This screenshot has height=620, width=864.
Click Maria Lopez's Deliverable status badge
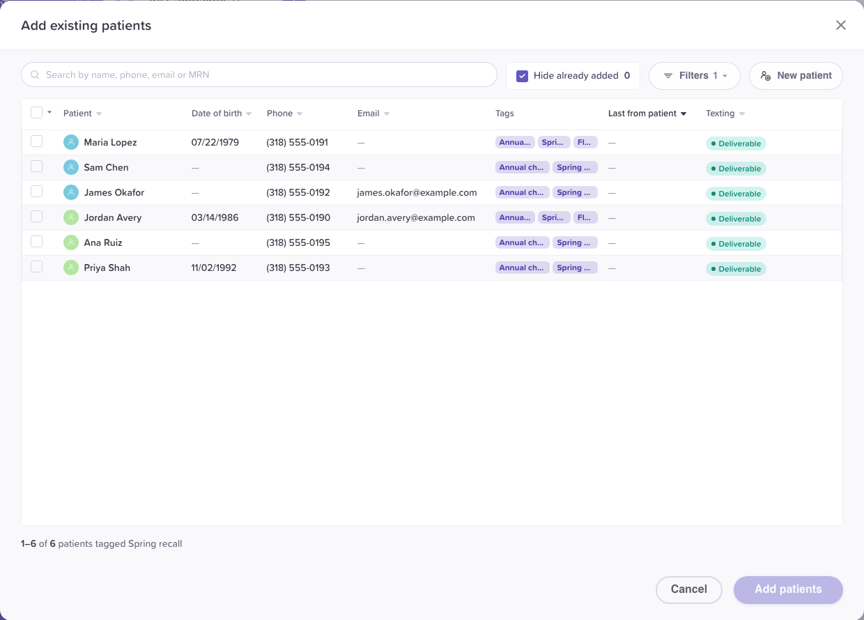pyautogui.click(x=736, y=144)
